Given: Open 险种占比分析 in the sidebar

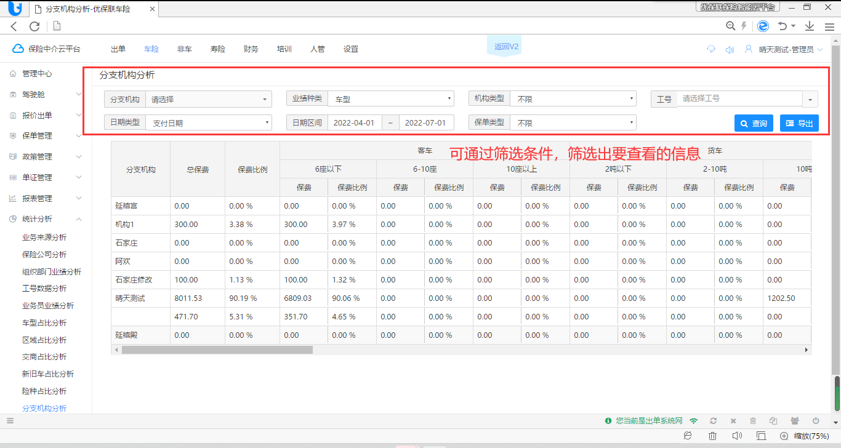Looking at the screenshot, I should click(x=44, y=391).
